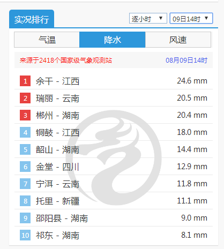
Task: Click rank 6 blue badge icon
Action: tap(25, 167)
